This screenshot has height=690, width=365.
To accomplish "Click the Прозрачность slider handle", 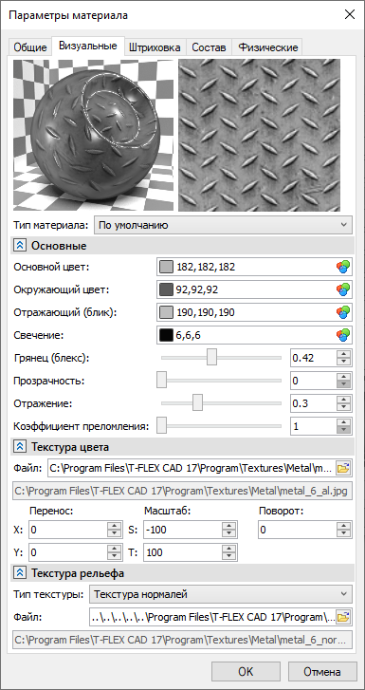I will (162, 381).
